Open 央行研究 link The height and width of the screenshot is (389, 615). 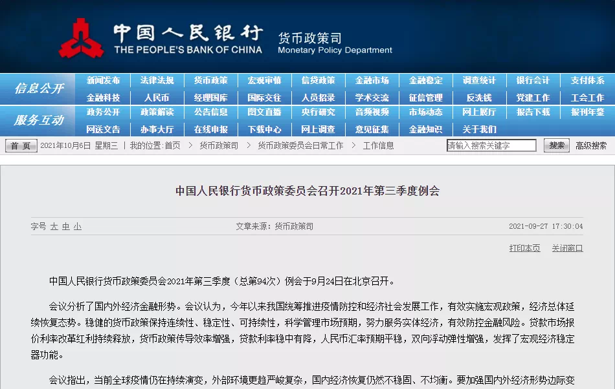[x=318, y=112]
